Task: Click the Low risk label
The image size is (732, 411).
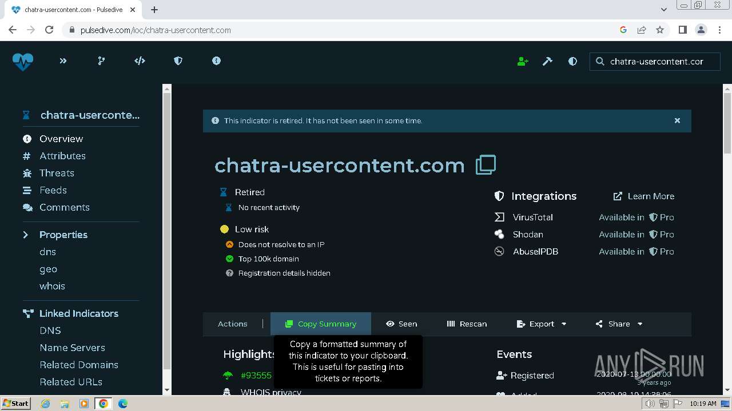Action: (252, 229)
